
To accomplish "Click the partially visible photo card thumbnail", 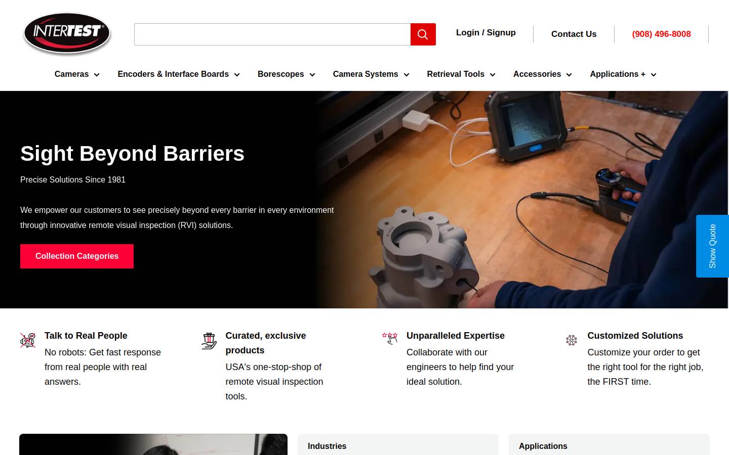I will pos(153,444).
